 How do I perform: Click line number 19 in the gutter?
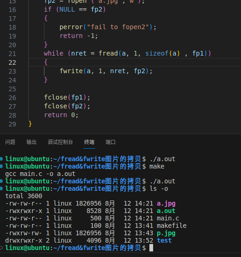(x=12, y=36)
